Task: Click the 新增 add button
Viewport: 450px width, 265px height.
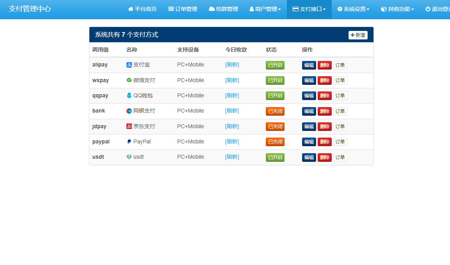Action: point(358,35)
